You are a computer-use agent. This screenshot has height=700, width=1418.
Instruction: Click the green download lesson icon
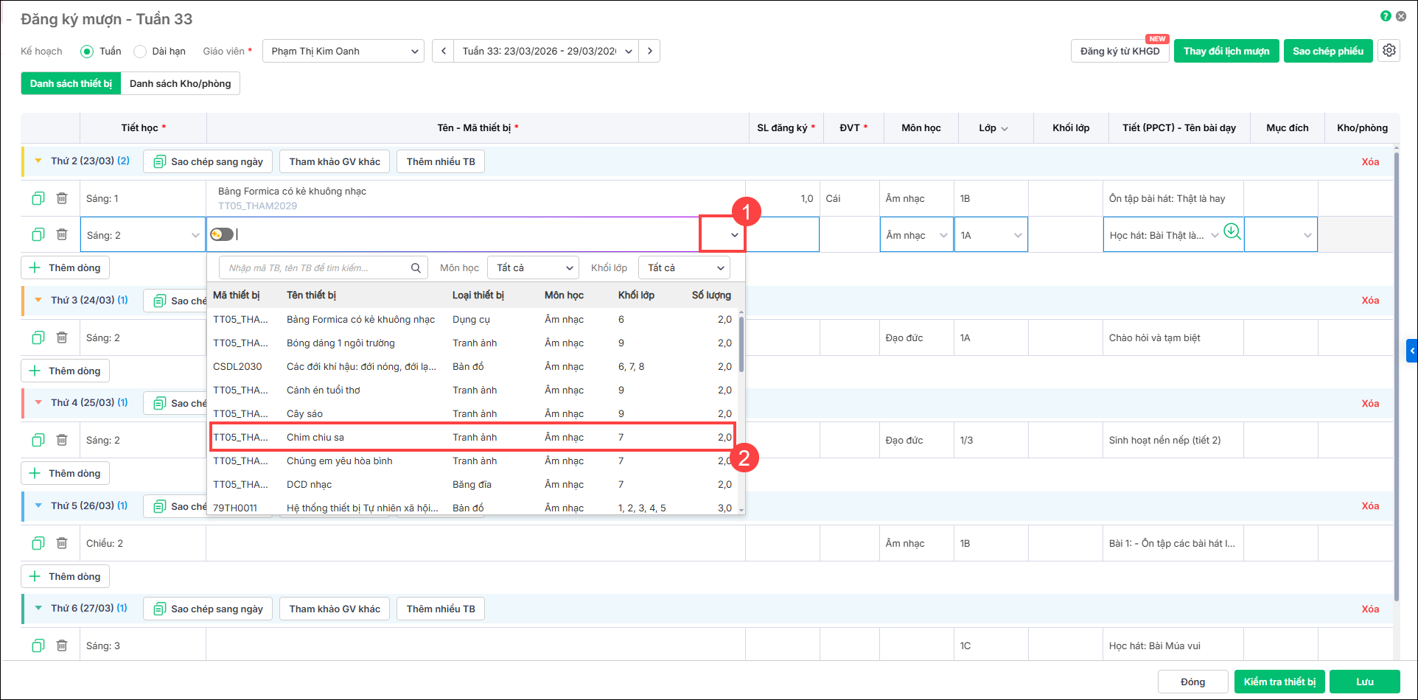pos(1232,232)
